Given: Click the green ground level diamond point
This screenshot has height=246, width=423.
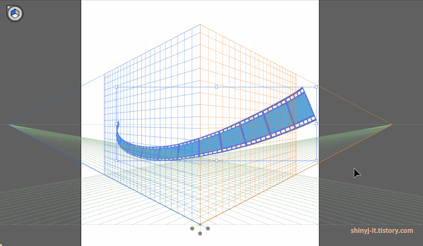Looking at the screenshot, I should pos(200,224).
